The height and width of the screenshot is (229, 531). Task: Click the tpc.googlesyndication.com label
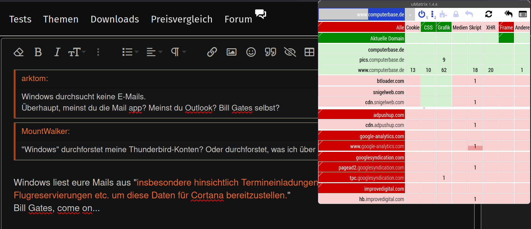pyautogui.click(x=361, y=178)
